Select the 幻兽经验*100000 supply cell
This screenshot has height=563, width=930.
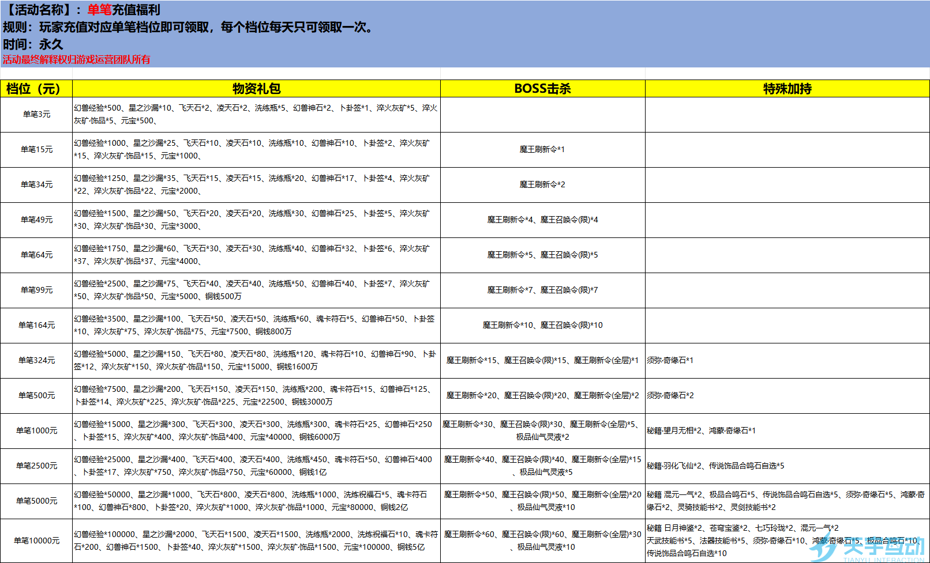(x=256, y=541)
